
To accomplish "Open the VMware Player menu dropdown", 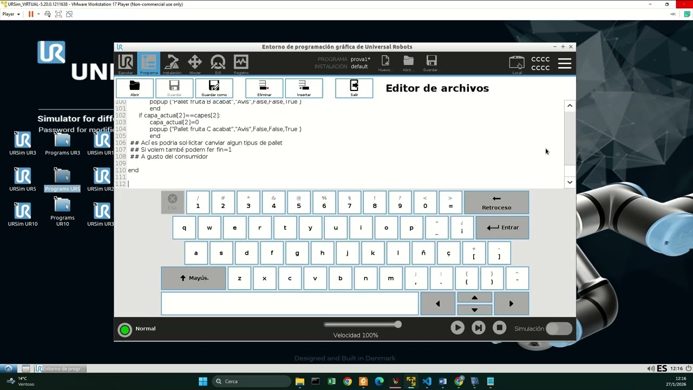I will click(11, 14).
